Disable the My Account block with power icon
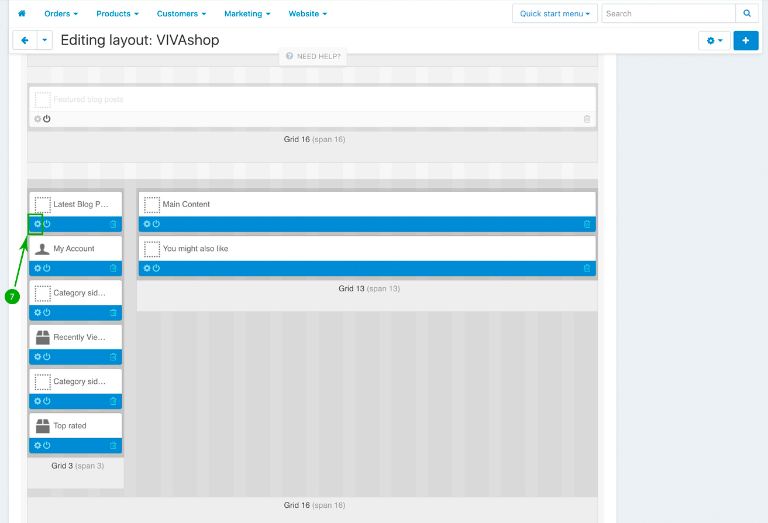Viewport: 768px width, 523px height. [47, 269]
